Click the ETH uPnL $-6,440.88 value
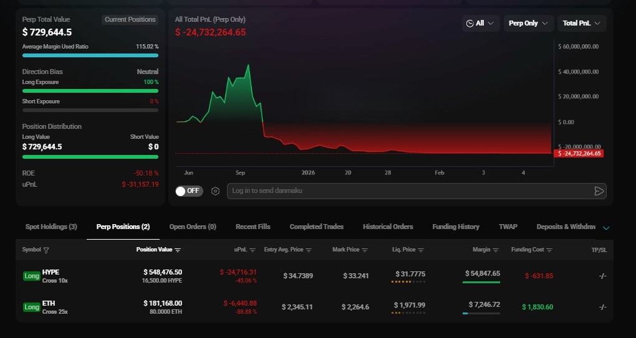636x338 pixels. pos(240,303)
